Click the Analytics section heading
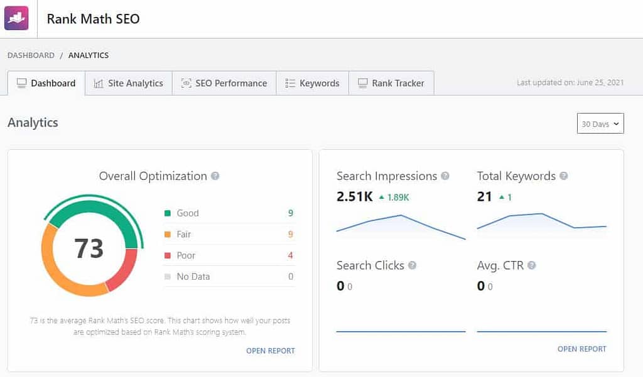The width and height of the screenshot is (643, 377). [33, 122]
